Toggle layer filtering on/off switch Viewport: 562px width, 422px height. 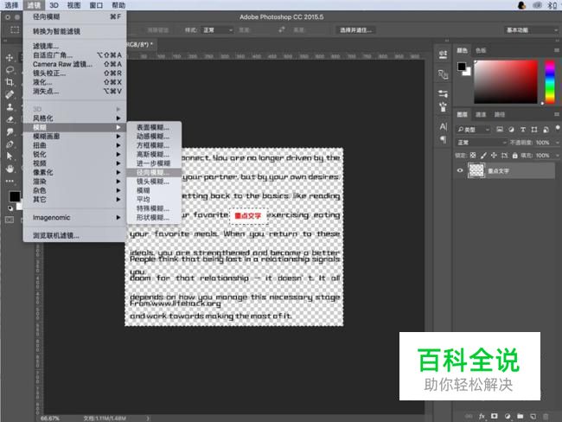coord(558,128)
